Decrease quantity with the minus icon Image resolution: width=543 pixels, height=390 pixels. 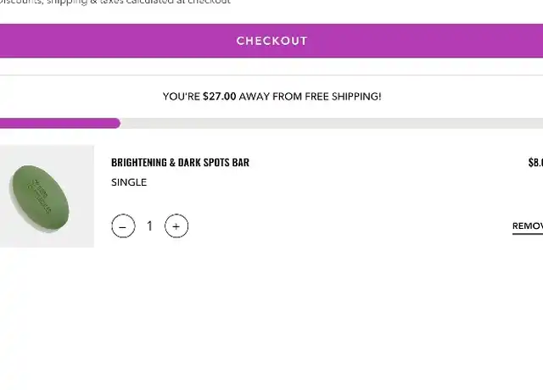tap(123, 226)
